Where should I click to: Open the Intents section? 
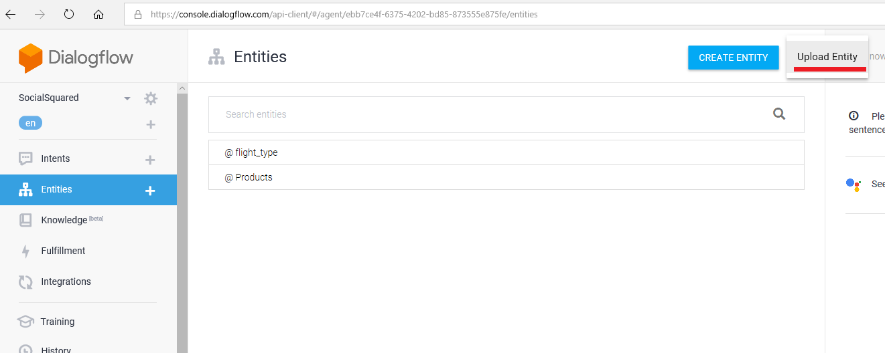[56, 158]
